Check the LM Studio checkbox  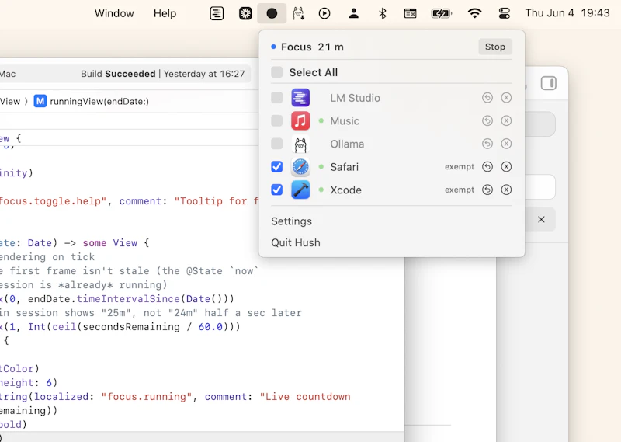click(277, 98)
